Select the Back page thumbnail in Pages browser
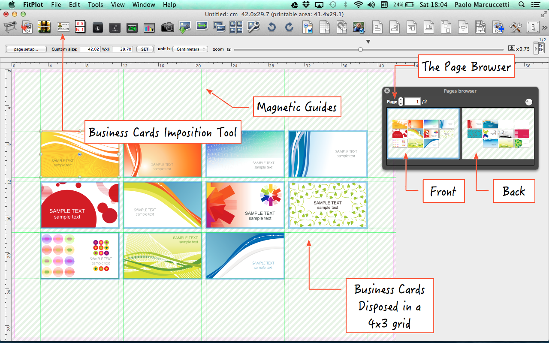This screenshot has width=549, height=343. (x=498, y=133)
